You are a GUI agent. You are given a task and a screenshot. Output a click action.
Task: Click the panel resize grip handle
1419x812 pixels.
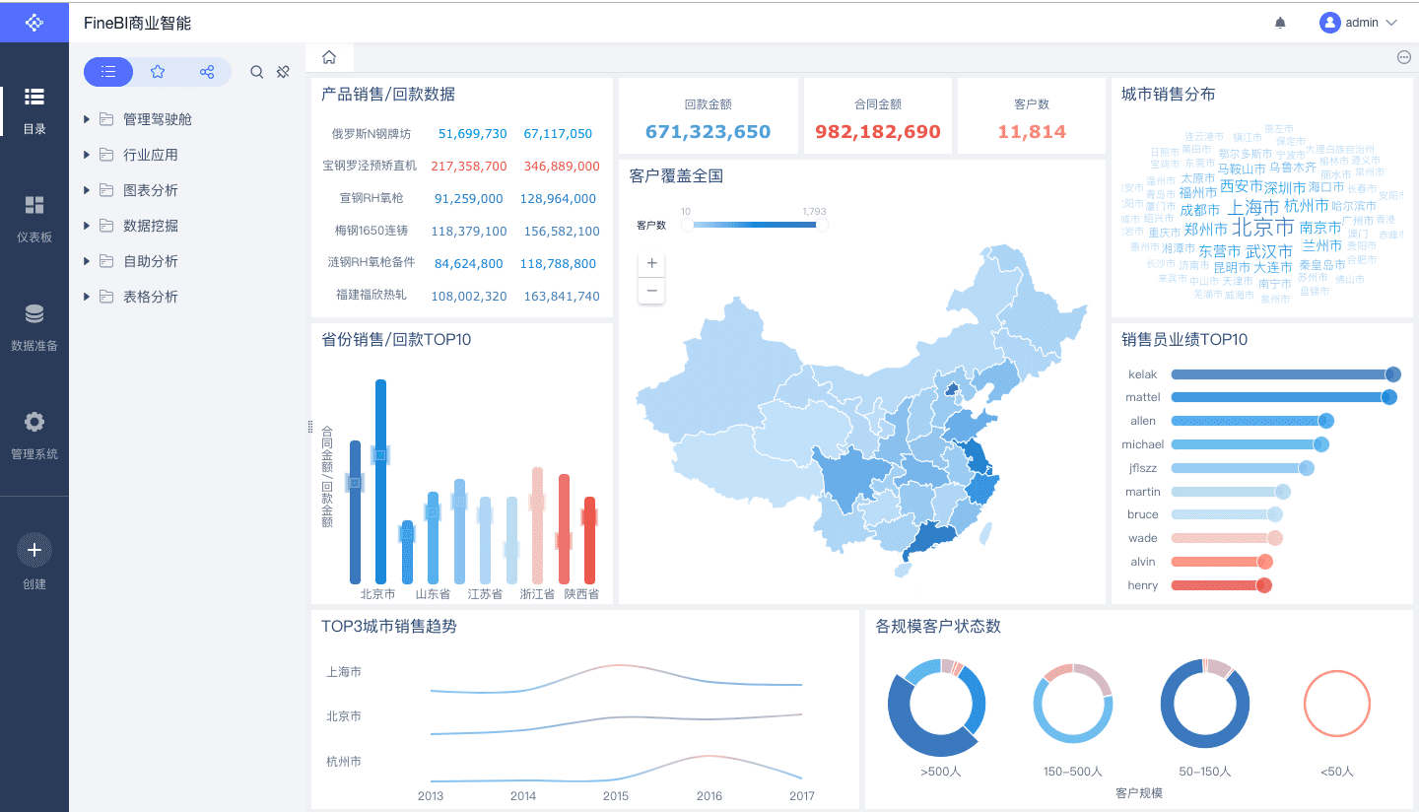click(310, 427)
